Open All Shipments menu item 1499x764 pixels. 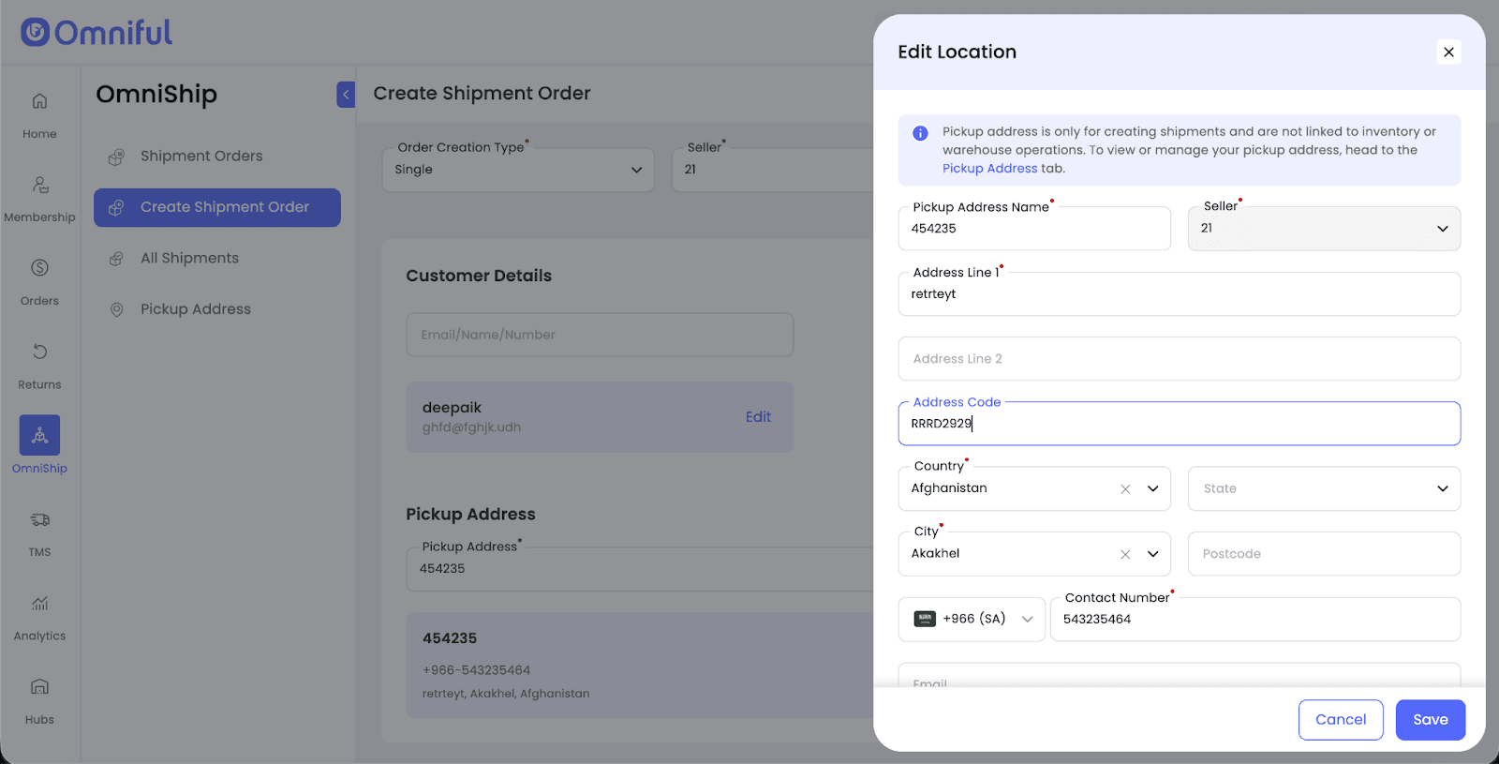[x=189, y=259]
